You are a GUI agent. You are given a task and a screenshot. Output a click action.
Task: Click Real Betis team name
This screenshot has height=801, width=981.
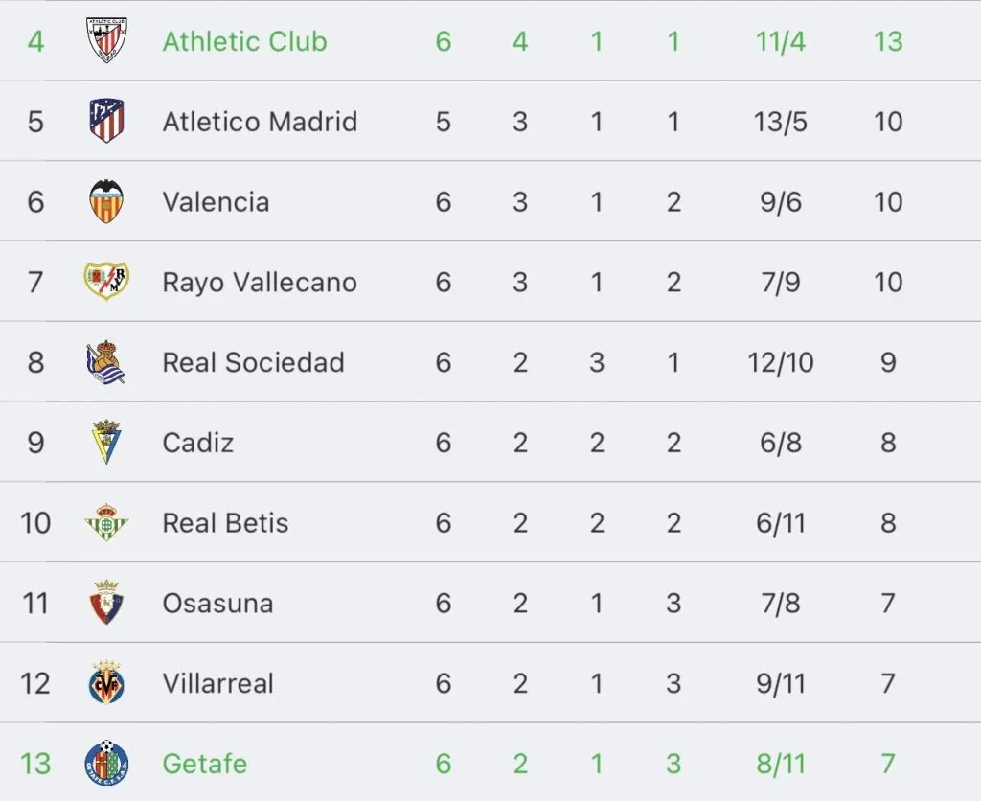coord(225,523)
